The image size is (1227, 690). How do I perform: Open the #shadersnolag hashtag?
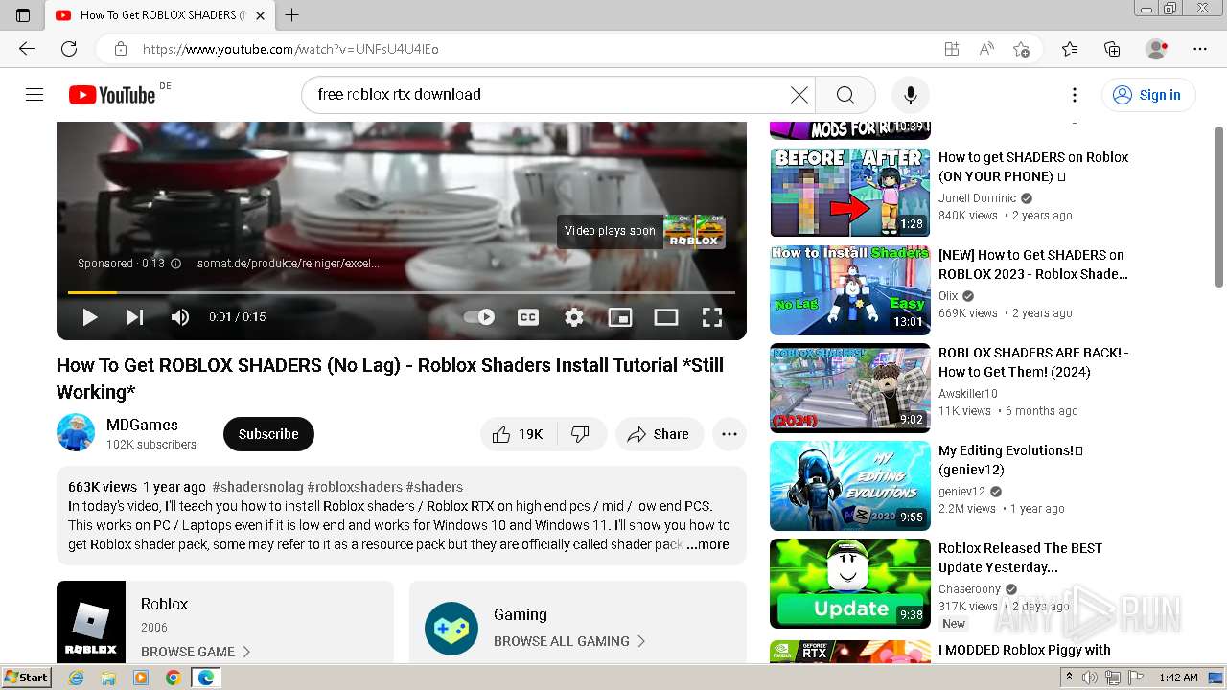click(258, 487)
